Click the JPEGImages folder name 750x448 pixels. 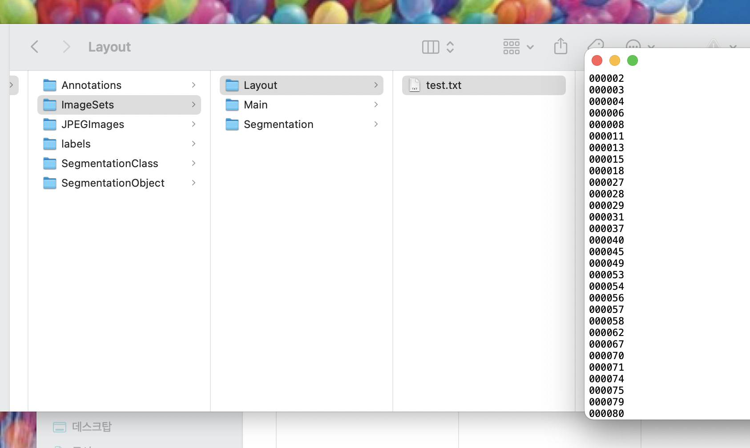(x=93, y=124)
